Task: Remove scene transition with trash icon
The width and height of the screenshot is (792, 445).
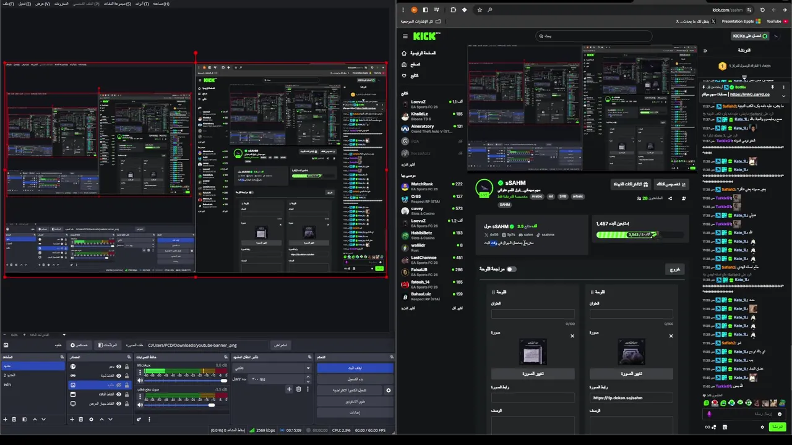Action: tap(298, 389)
